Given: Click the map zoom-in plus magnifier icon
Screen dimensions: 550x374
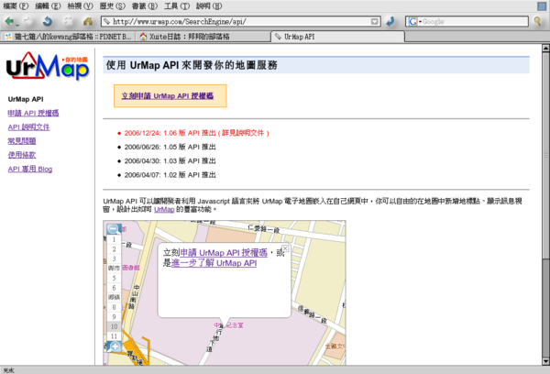Looking at the screenshot, I should [115, 346].
